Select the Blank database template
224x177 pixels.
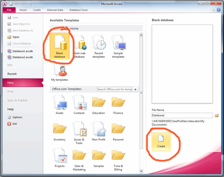pos(60,46)
